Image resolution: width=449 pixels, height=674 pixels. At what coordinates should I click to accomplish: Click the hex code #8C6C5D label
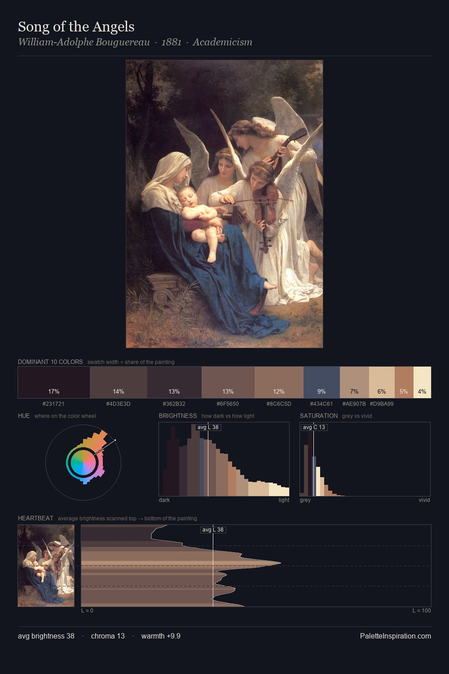click(x=279, y=404)
